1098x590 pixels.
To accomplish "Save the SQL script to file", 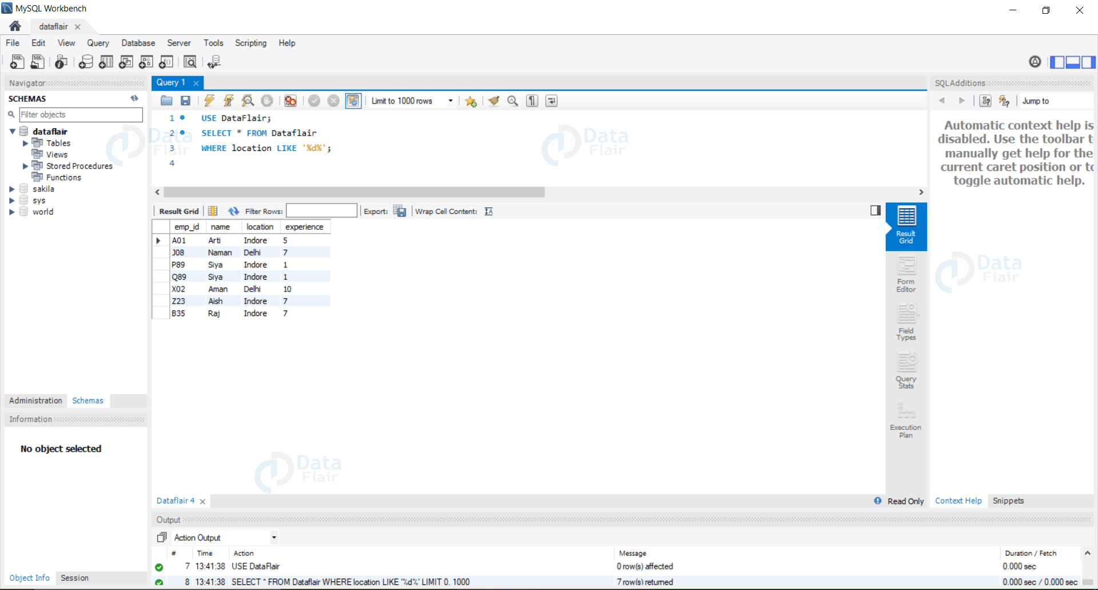I will click(x=185, y=101).
